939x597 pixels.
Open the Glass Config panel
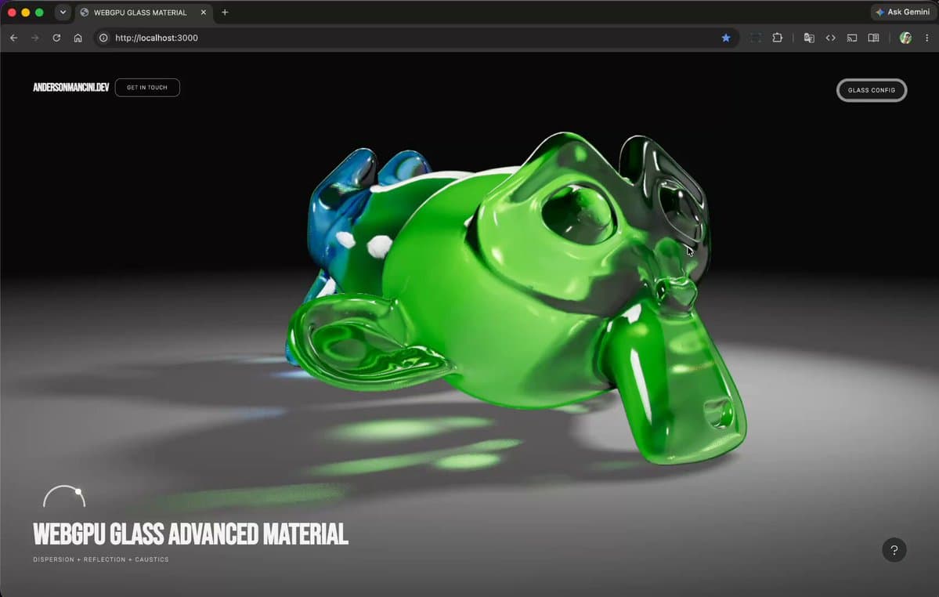pyautogui.click(x=872, y=90)
